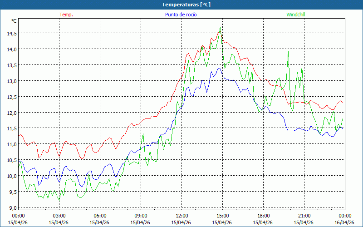Click the 13,0 y-axis value label
The width and height of the screenshot is (363, 227).
(11, 81)
